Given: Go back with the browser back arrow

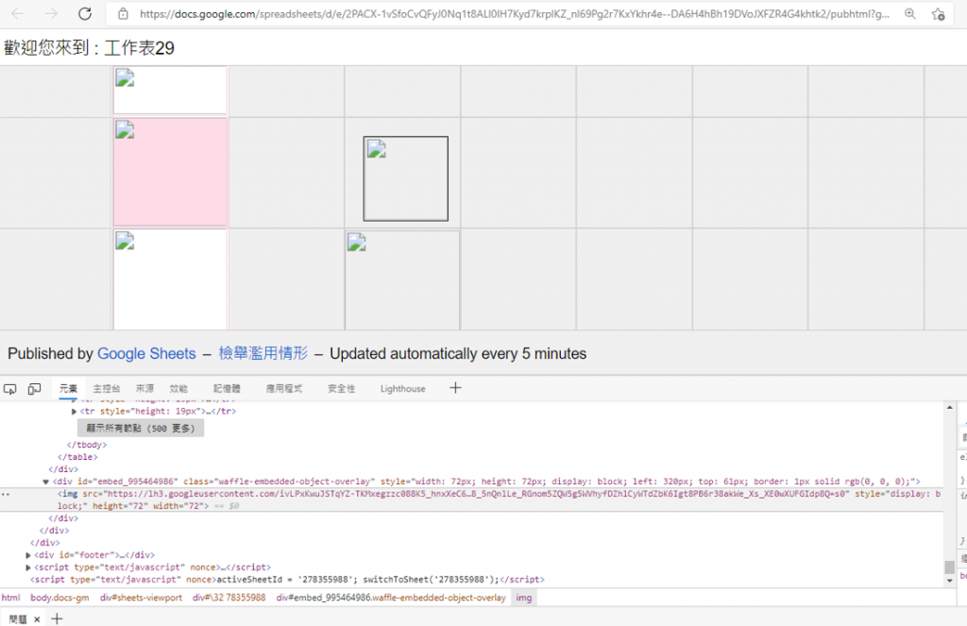Looking at the screenshot, I should [17, 13].
